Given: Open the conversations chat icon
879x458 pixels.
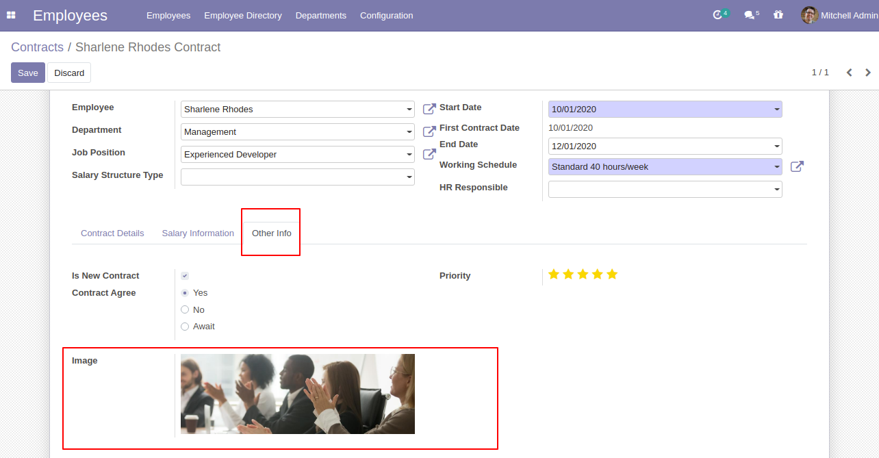Looking at the screenshot, I should click(749, 15).
